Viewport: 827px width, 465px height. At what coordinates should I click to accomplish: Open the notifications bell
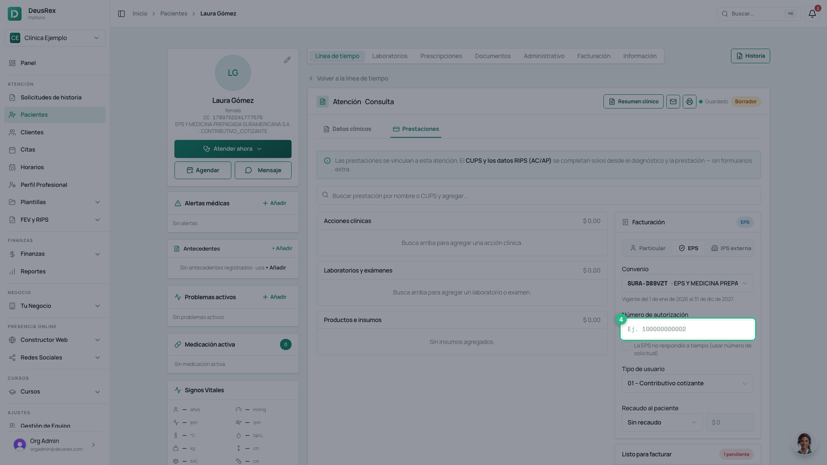click(x=812, y=14)
